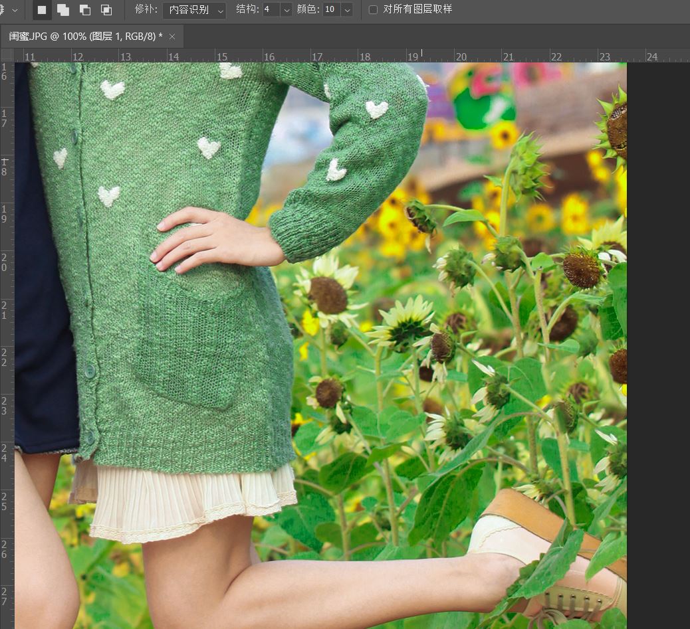The height and width of the screenshot is (629, 690).
Task: Click the dark pasteboard right of canvas
Action: click(x=658, y=332)
